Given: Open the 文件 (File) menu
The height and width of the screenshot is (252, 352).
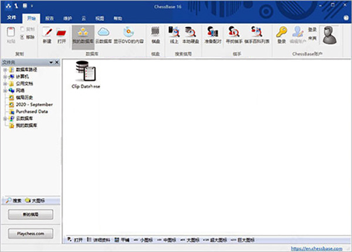Looking at the screenshot, I should click(11, 18).
